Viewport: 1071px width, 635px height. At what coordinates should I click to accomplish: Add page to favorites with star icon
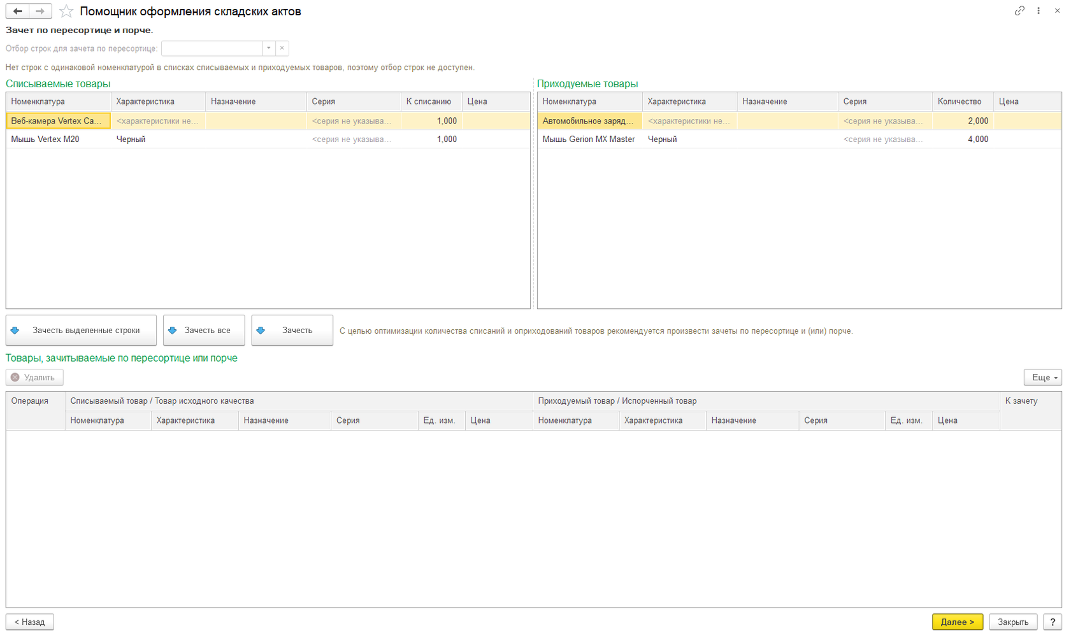(66, 11)
